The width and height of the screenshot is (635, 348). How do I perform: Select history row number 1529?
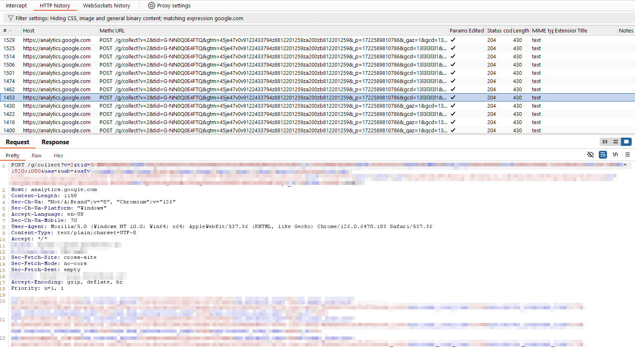pos(9,40)
